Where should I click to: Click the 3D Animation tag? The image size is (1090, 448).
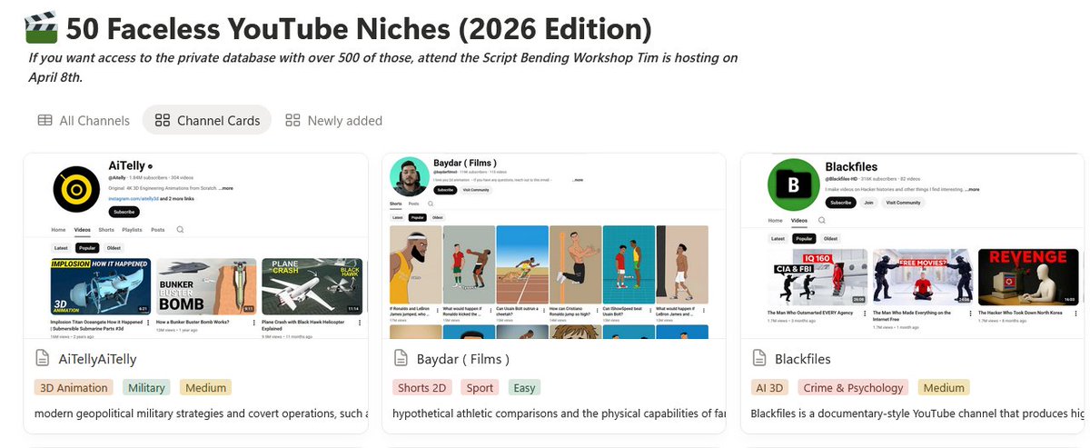coord(74,387)
